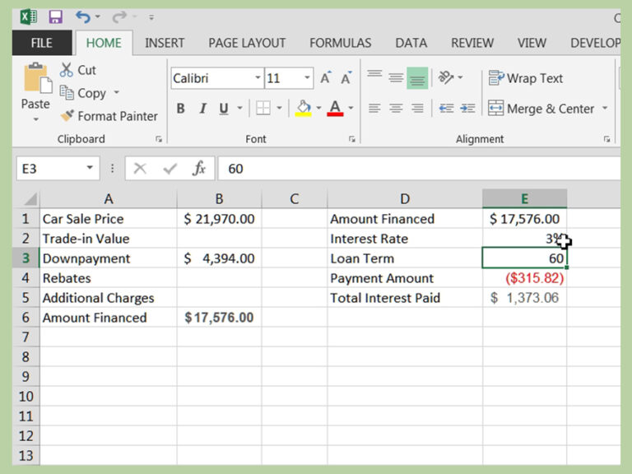
Task: Expand the font size dropdown
Action: point(307,78)
